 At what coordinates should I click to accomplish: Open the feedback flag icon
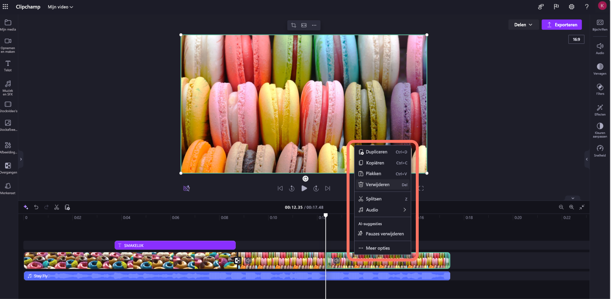(x=556, y=7)
